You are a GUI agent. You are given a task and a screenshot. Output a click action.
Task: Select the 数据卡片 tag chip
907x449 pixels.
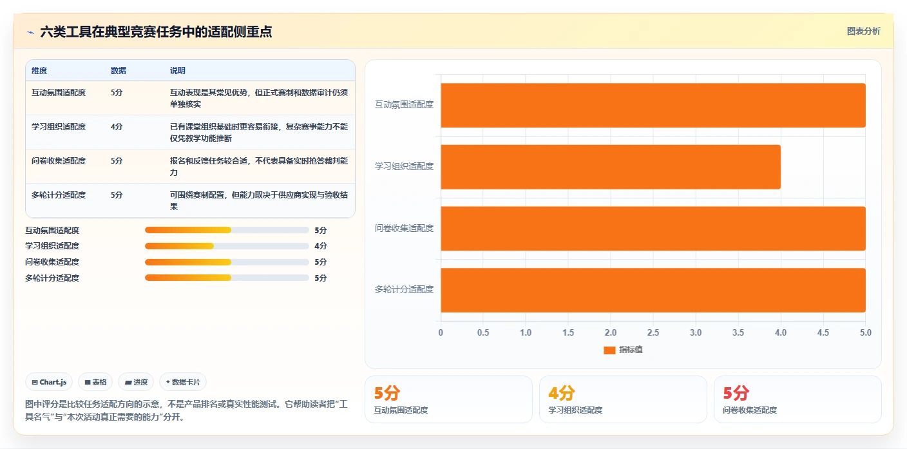[183, 382]
